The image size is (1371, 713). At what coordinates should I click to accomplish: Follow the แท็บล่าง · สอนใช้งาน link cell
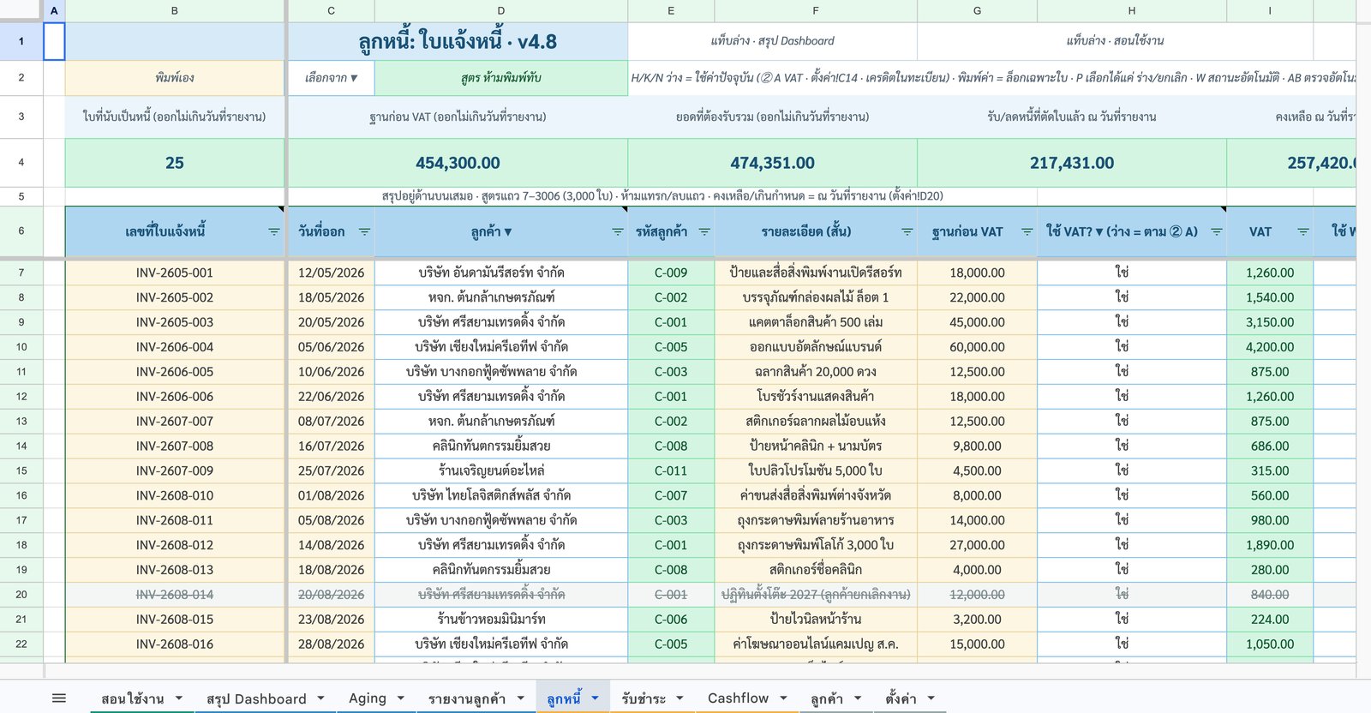(x=1115, y=41)
